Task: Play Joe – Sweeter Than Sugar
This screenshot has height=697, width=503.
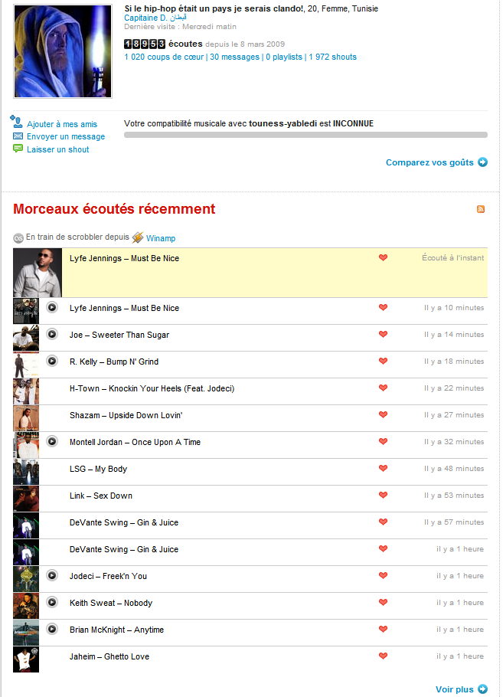Action: pyautogui.click(x=52, y=334)
